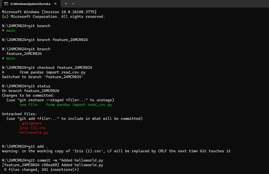Screen dimensions: 269x174
Task: Click the 'git checkout feature_24MCR024' command
Action: (x=60, y=68)
